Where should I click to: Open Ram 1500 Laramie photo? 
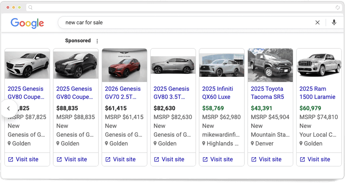pos(319,65)
